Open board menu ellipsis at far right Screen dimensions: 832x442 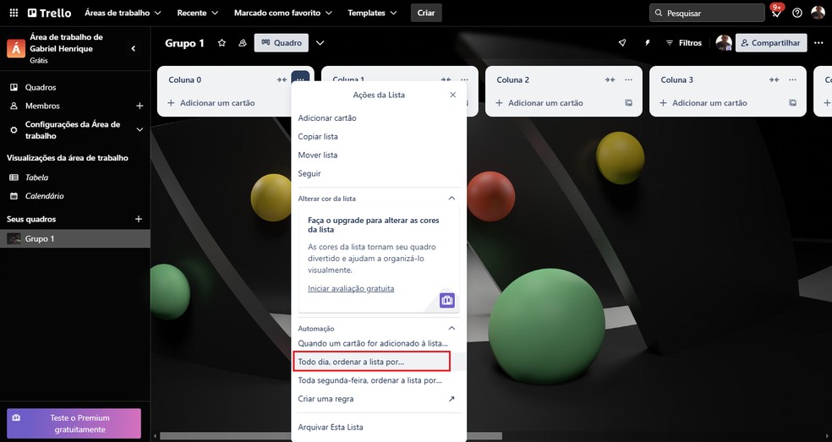coord(818,43)
